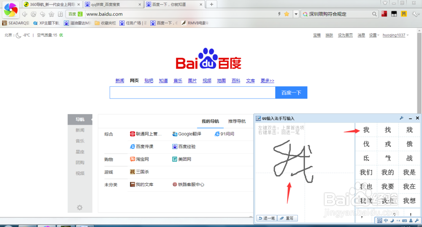This screenshot has width=422, height=227.
Task: Open the 图片 link
Action: 192,80
